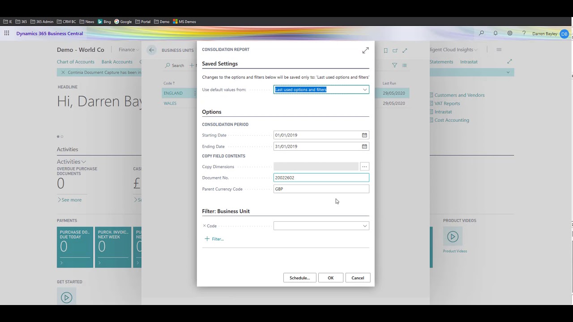Open row options for the ENGLAND row
Image resolution: width=573 pixels, height=322 pixels.
(x=195, y=93)
